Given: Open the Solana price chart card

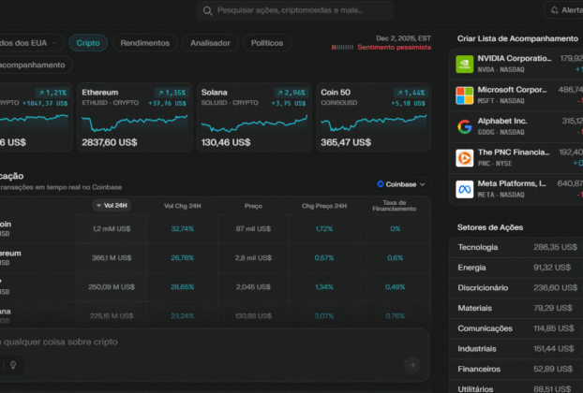Looking at the screenshot, I should 254,118.
